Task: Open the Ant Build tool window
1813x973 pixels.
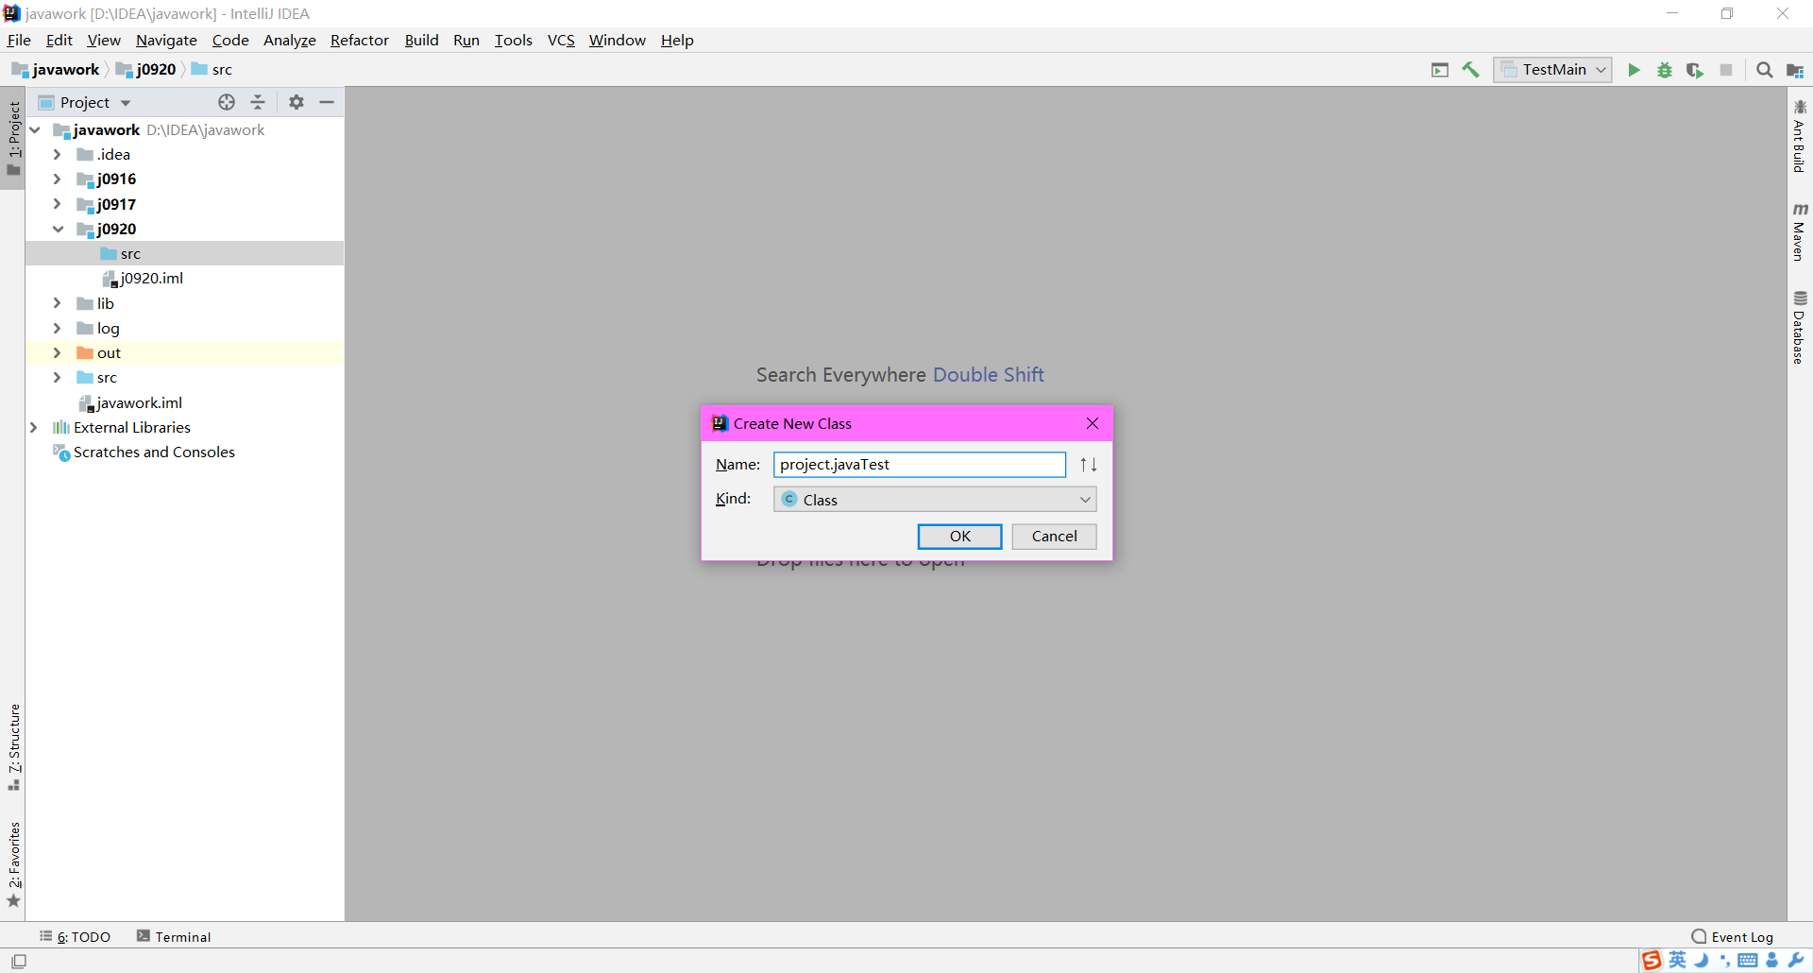Action: (1800, 136)
